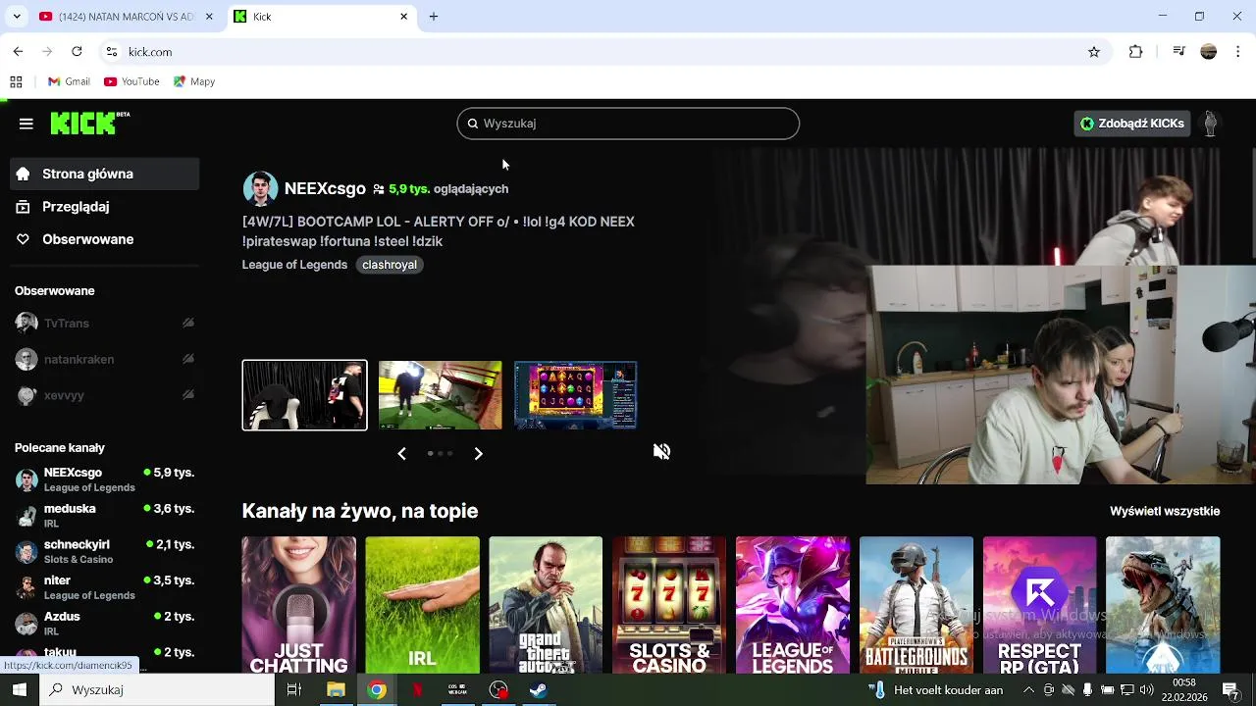
Task: Open meduska recommended channel
Action: tap(105, 516)
